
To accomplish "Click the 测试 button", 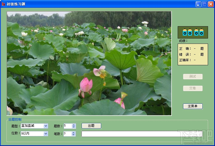I will click(x=193, y=76).
